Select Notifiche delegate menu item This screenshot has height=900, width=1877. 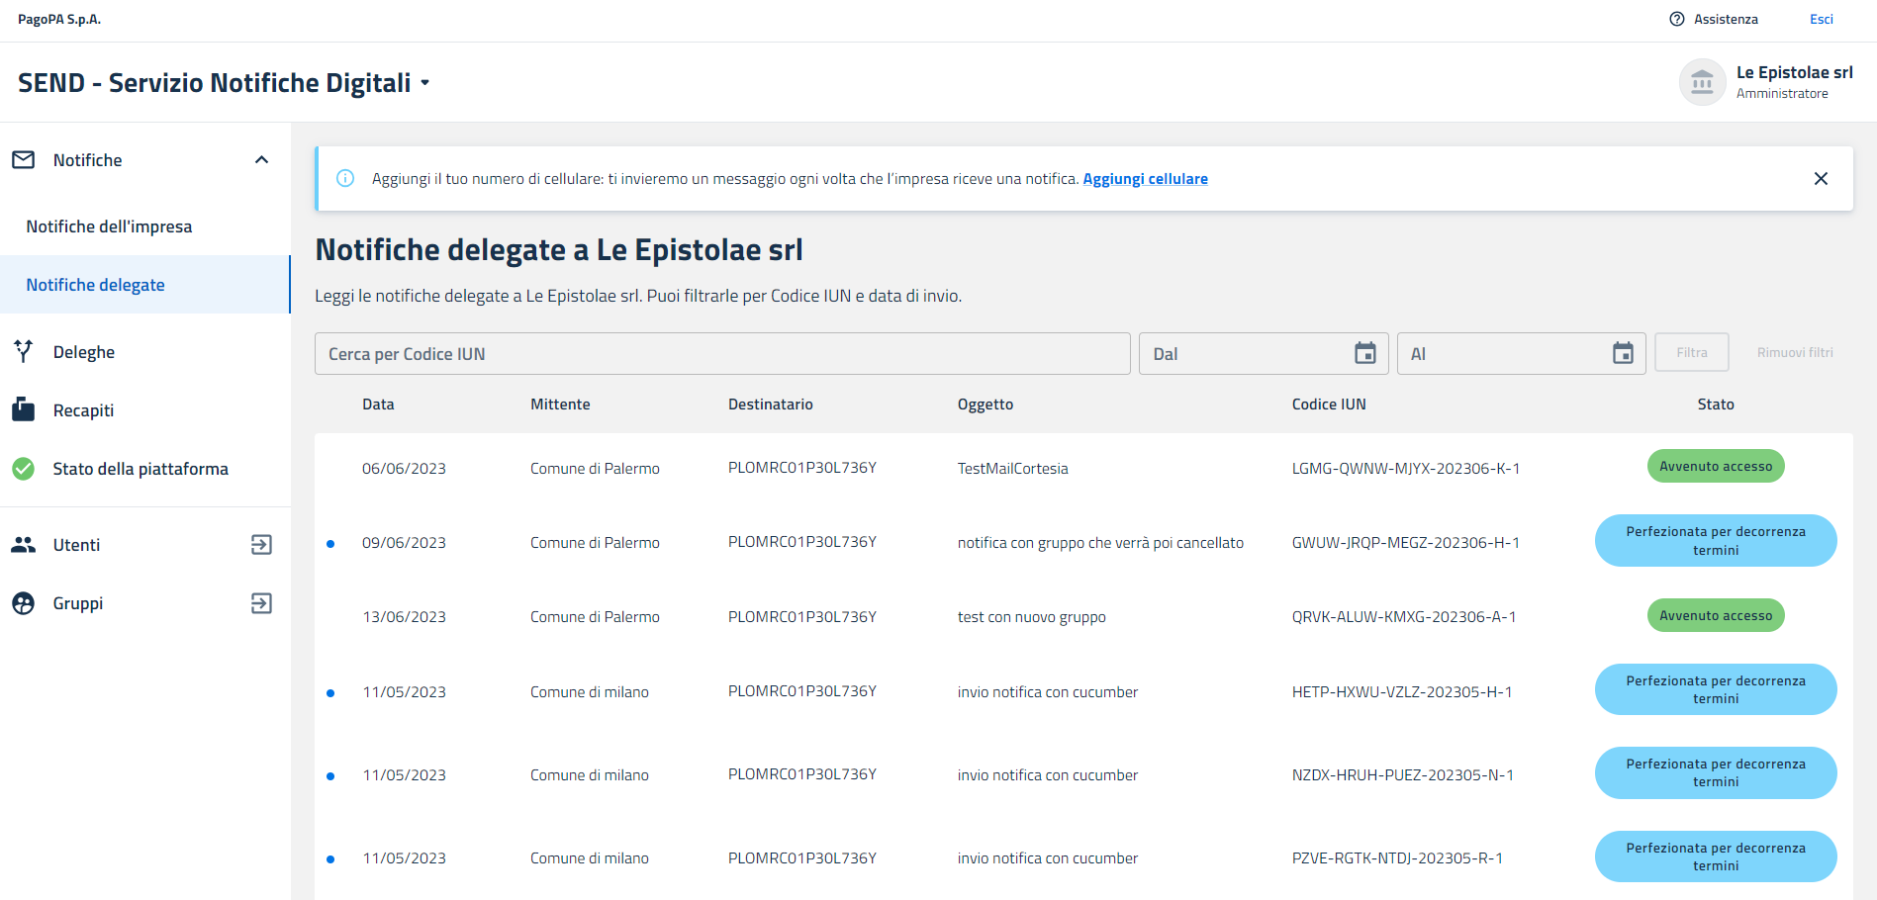pos(96,285)
